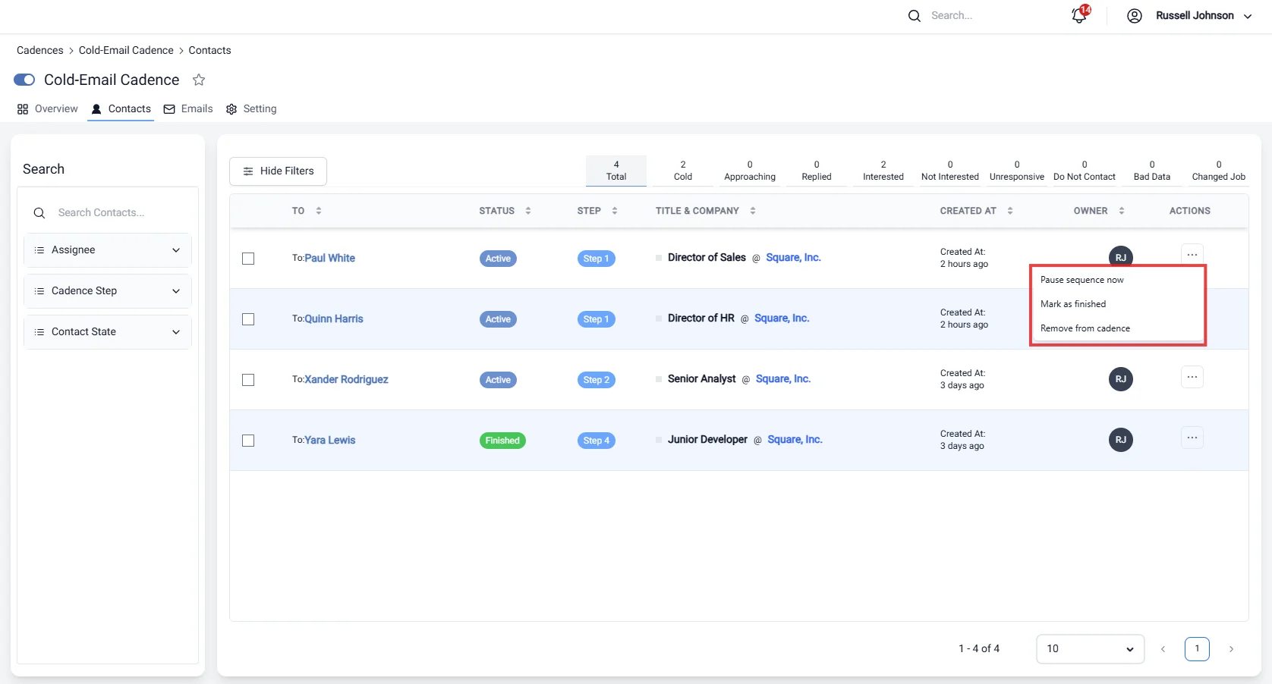Open actions menu for Xander Rodriguez
Viewport: 1272px width, 684px height.
tap(1192, 377)
